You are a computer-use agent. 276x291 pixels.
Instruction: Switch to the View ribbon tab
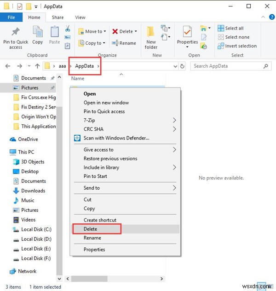tap(80, 17)
